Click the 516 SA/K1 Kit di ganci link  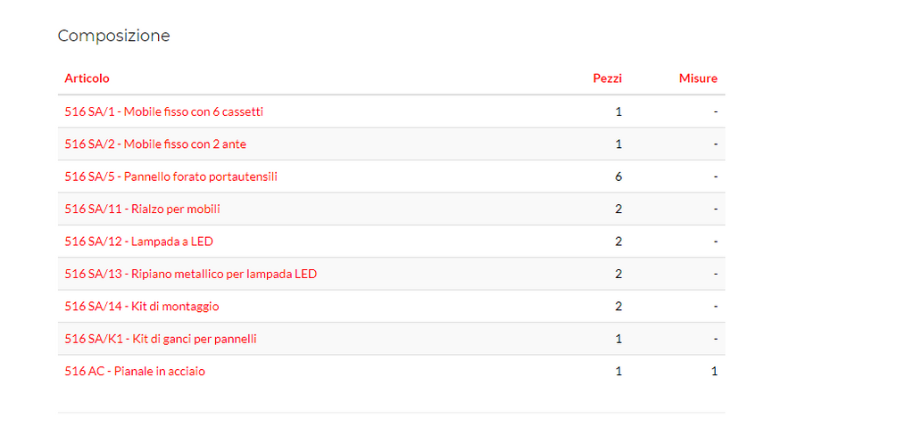(x=161, y=339)
